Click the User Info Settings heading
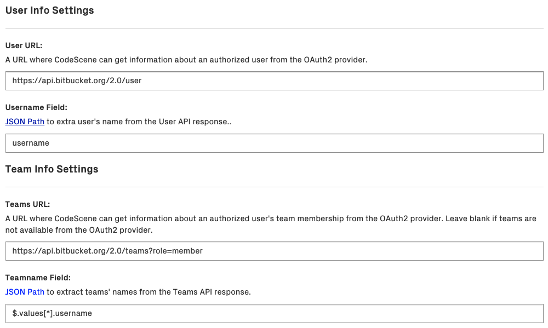The width and height of the screenshot is (548, 328). [x=49, y=10]
